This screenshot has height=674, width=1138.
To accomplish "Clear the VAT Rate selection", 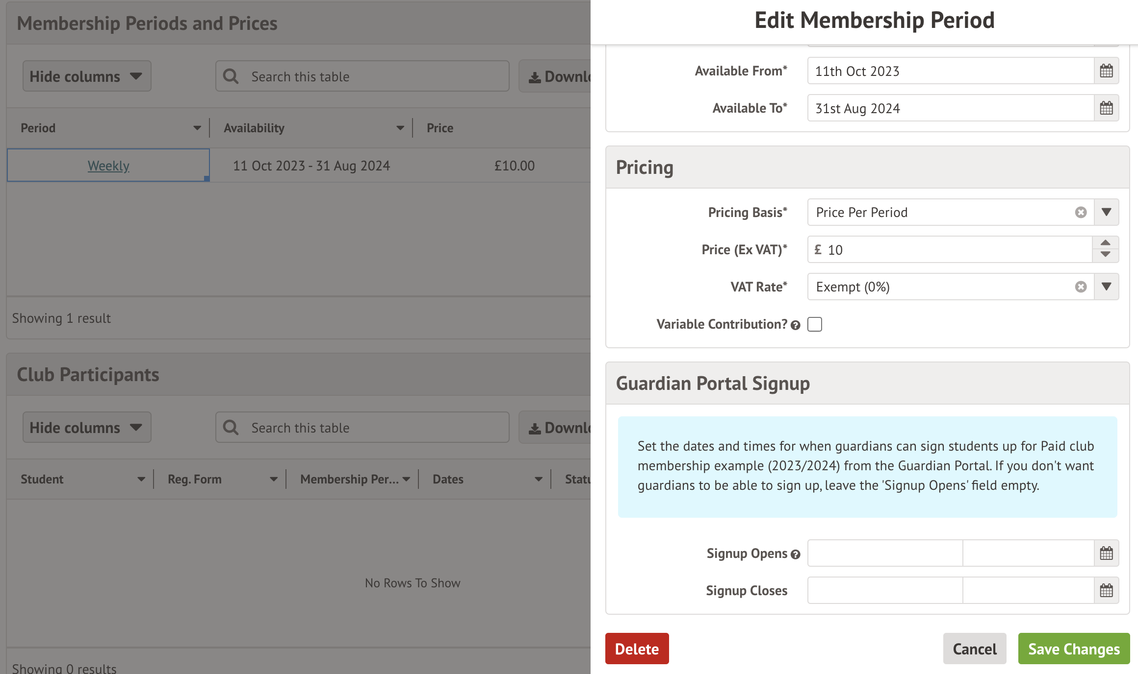I will (x=1081, y=287).
